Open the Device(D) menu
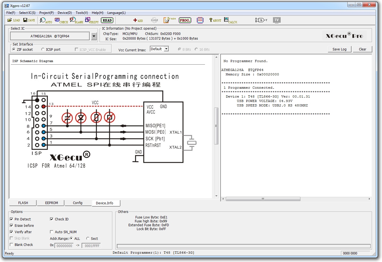This screenshot has height=262, width=382. tap(65, 13)
